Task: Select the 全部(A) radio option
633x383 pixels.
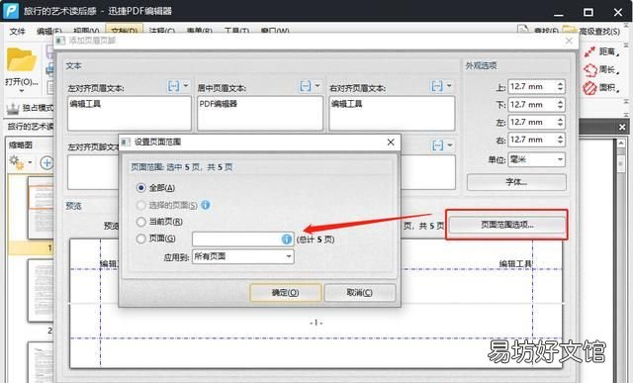Action: tap(140, 188)
